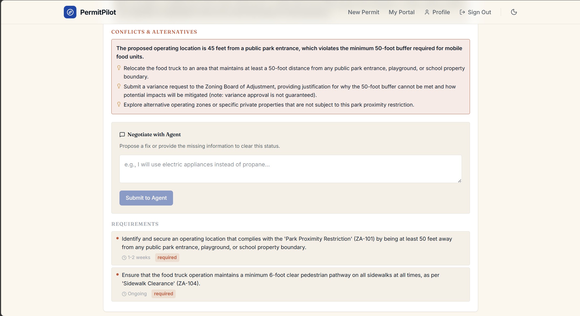Click the clock icon next to Ongoing
The width and height of the screenshot is (580, 316).
(124, 294)
